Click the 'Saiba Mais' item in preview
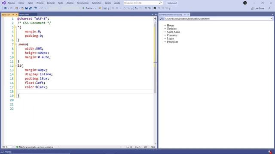This screenshot has width=275, height=154. pyautogui.click(x=173, y=32)
